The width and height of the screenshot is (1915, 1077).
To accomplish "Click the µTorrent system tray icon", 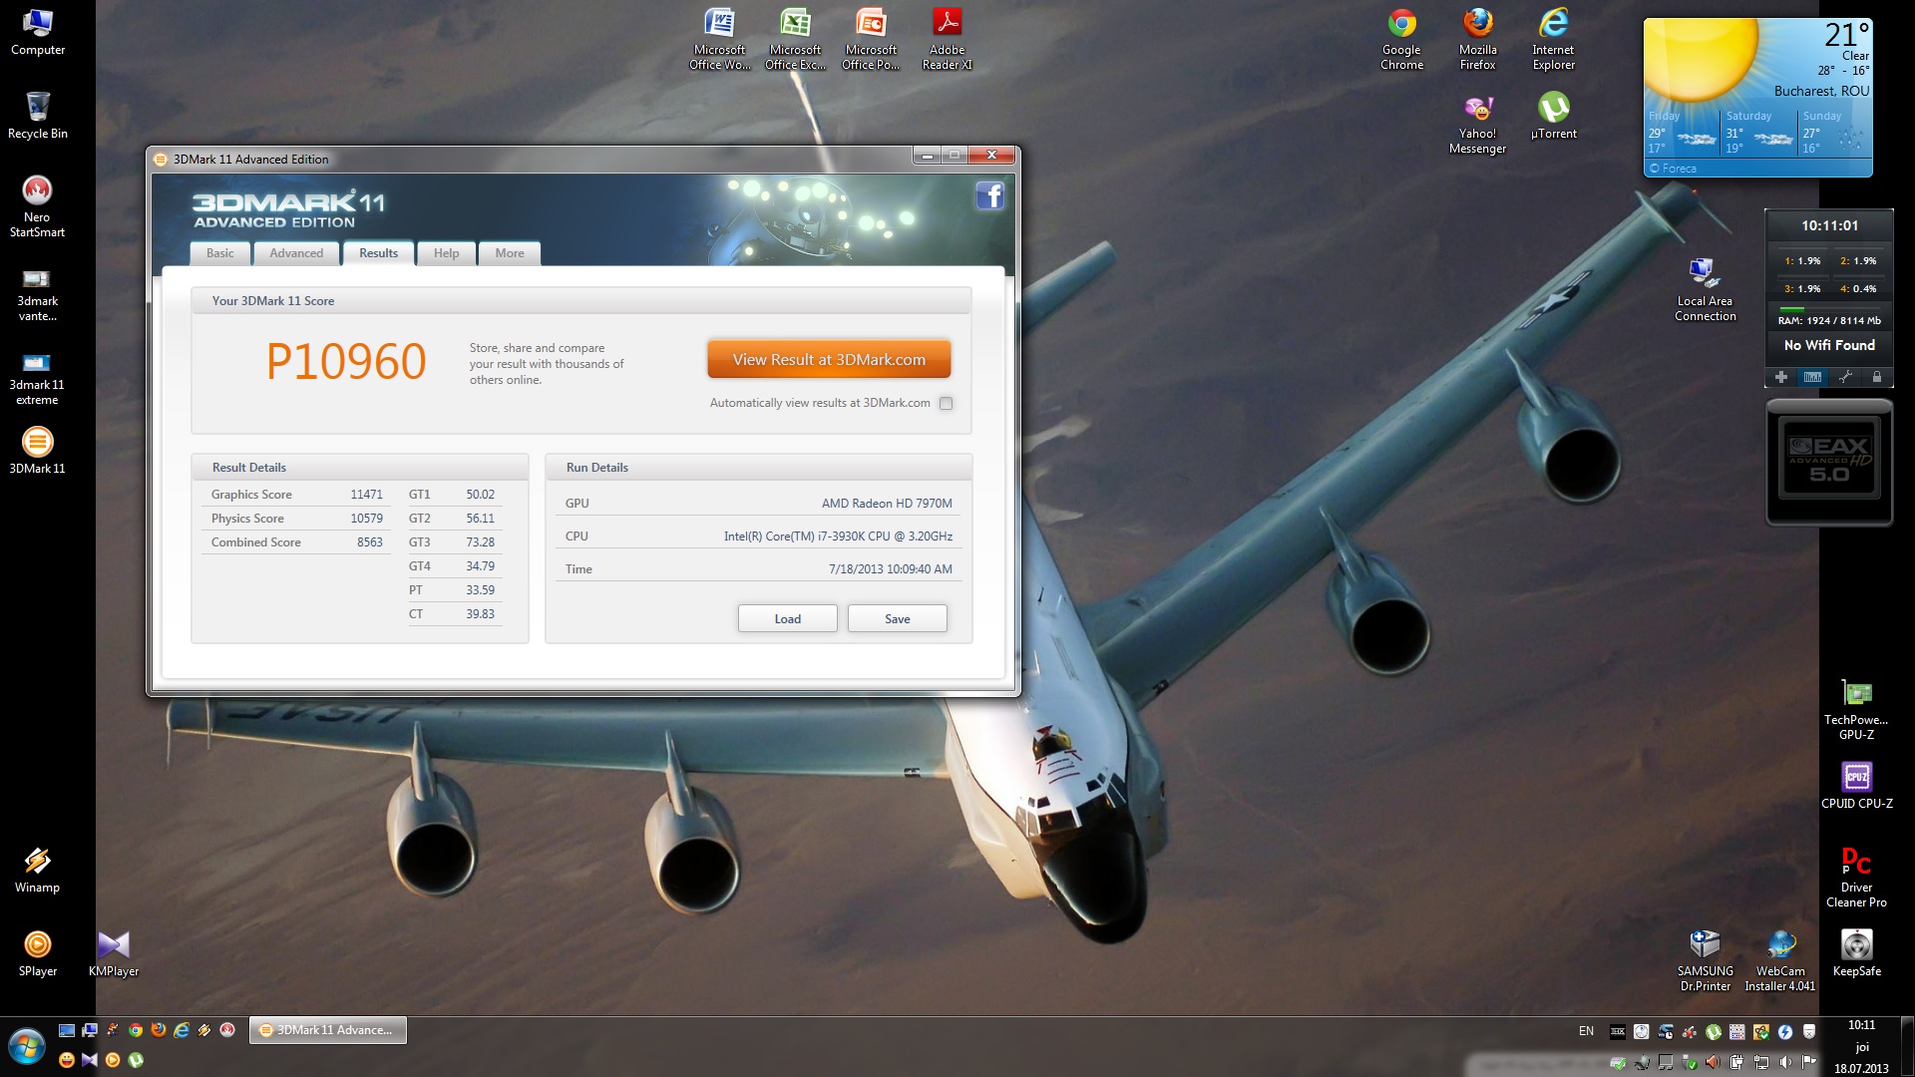I will tap(1714, 1032).
